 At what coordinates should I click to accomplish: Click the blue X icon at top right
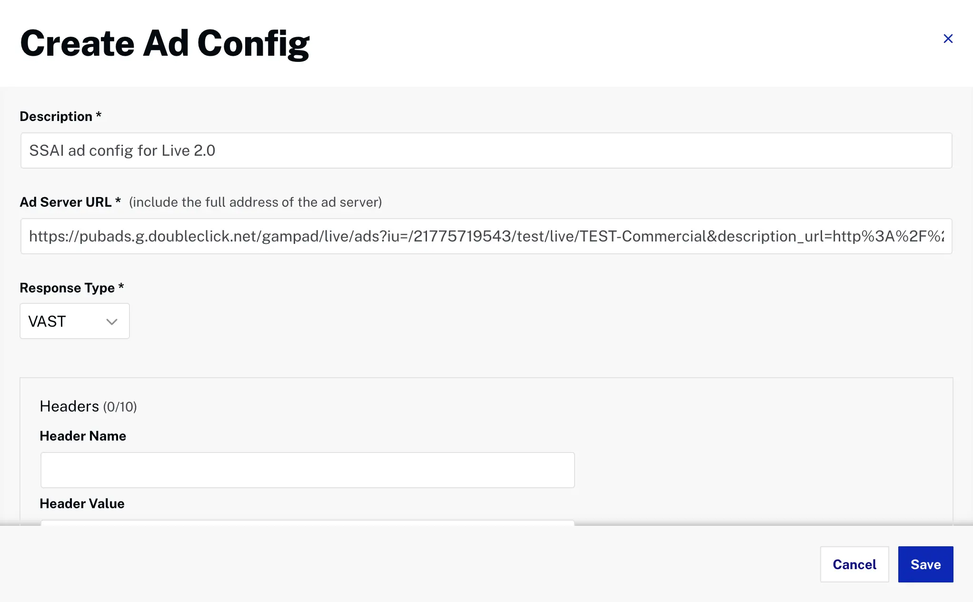(x=948, y=39)
